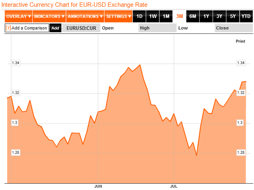Click the EURUSD:CUR ticker label
This screenshot has width=254, height=190.
click(81, 28)
